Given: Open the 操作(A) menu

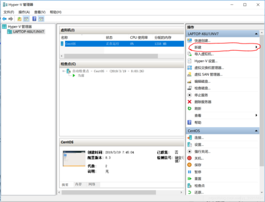Looking at the screenshot, I should tap(24, 12).
